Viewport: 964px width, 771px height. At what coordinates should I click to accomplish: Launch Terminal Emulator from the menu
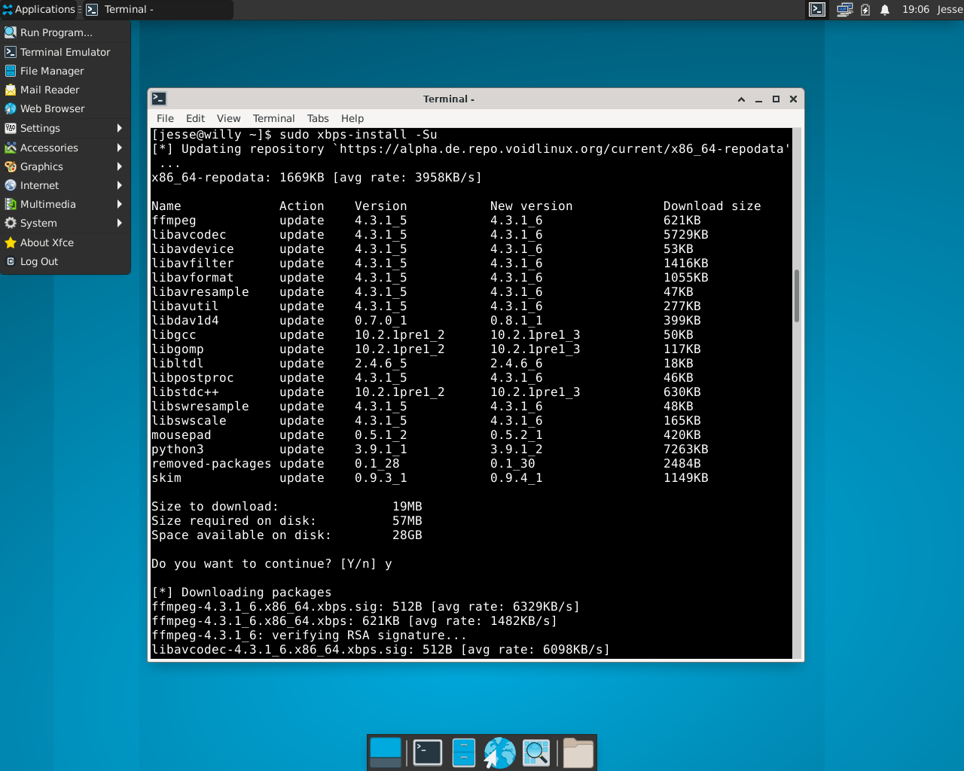(66, 52)
